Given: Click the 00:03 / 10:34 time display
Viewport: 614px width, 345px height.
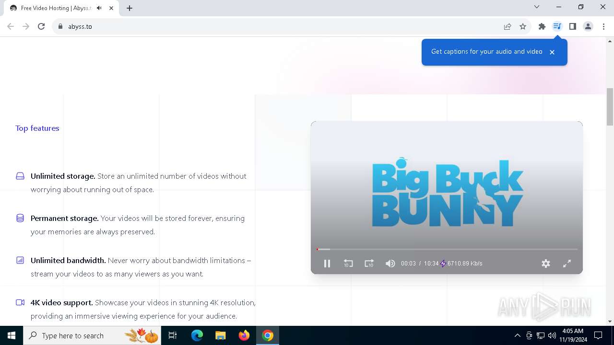Looking at the screenshot, I should [x=420, y=264].
